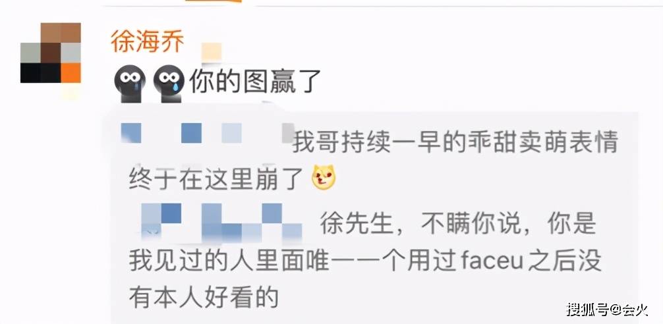This screenshot has width=663, height=324.
Task: Click the last line 有本人好看的
Action: click(x=204, y=298)
